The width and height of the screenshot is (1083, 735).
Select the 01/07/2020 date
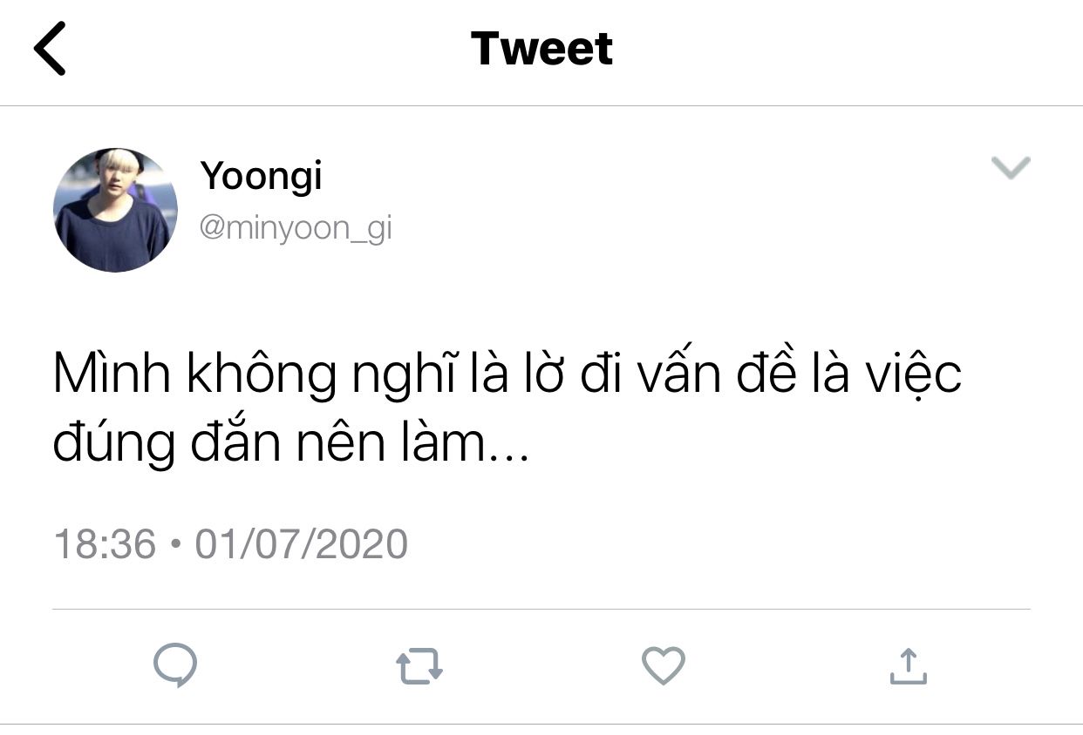tap(302, 544)
